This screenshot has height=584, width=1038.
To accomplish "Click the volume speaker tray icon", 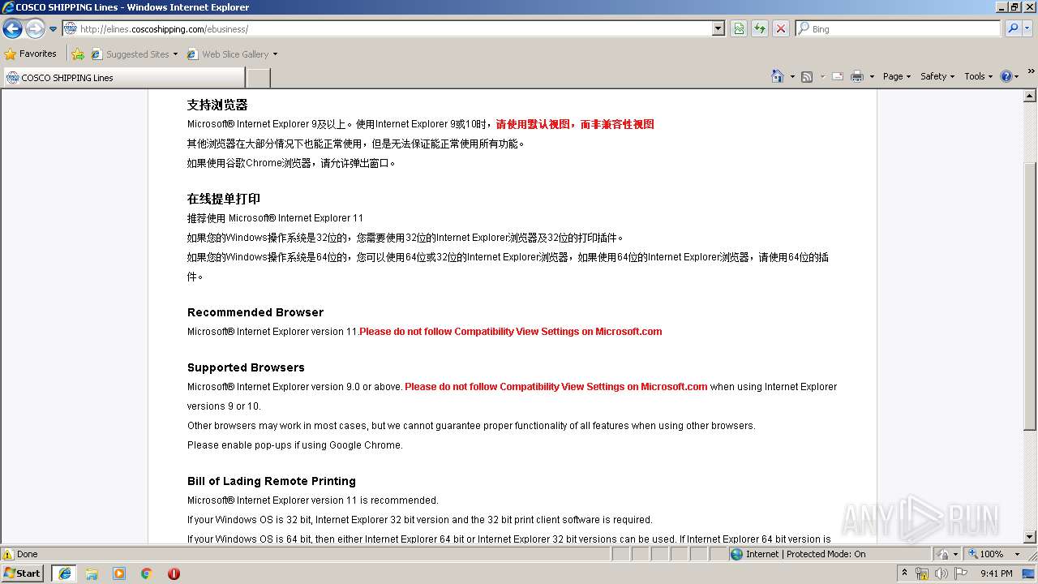I will (941, 573).
